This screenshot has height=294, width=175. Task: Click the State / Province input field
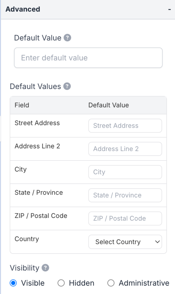click(x=125, y=196)
